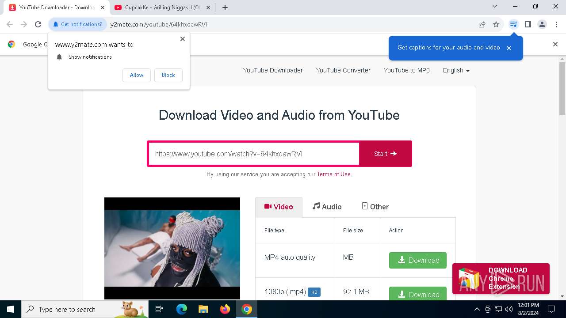Open Task View on taskbar

coord(159,309)
